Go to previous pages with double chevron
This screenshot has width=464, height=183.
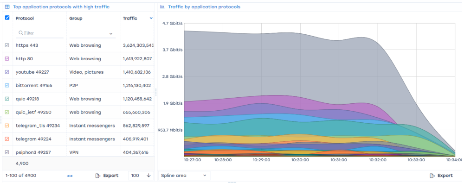(70, 176)
